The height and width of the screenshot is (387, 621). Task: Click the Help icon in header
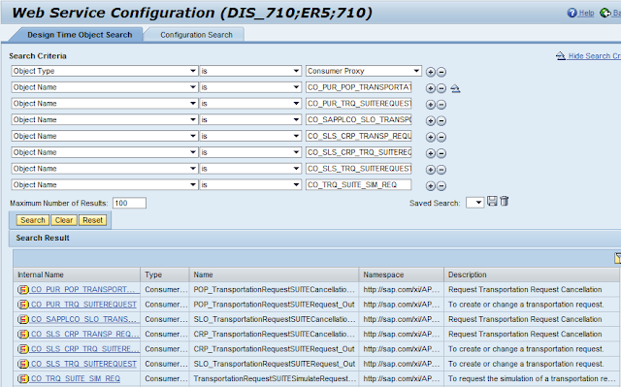point(572,13)
